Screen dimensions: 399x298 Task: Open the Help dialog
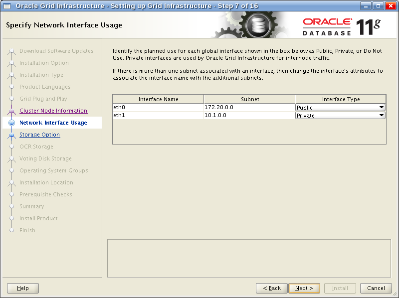click(23, 288)
